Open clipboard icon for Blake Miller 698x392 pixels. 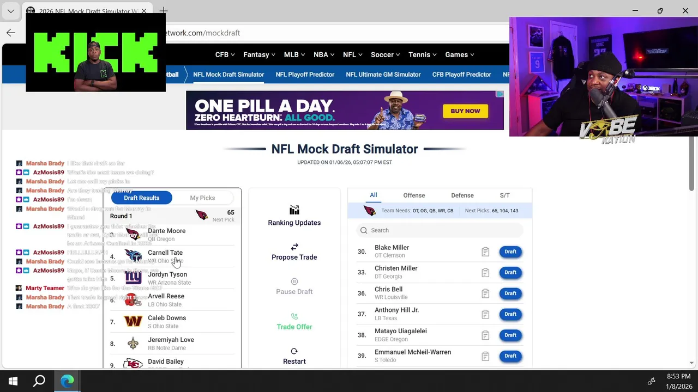point(485,252)
